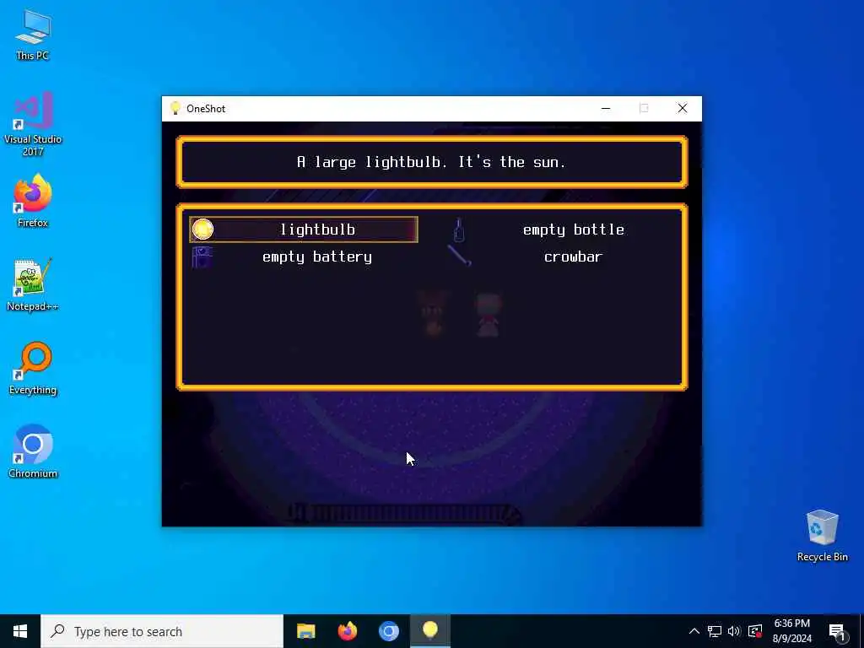This screenshot has width=864, height=648.
Task: Open the Action Center notifications icon
Action: [x=837, y=631]
